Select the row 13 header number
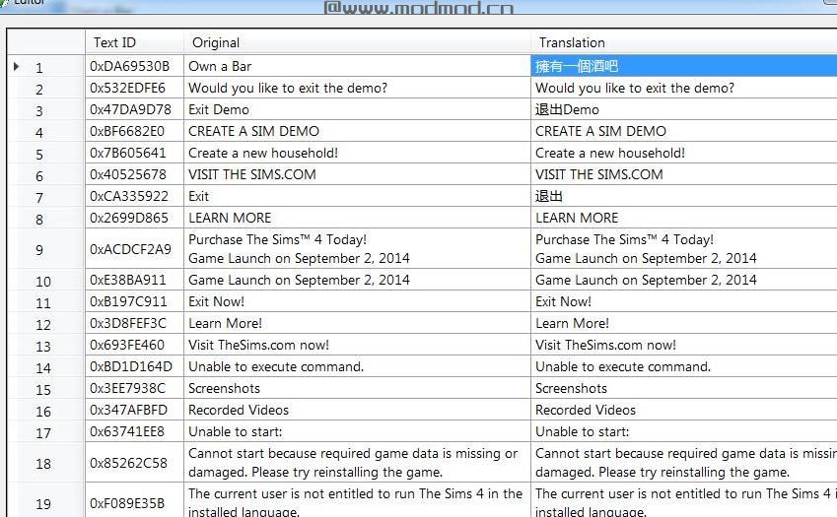This screenshot has width=837, height=517. pos(42,346)
